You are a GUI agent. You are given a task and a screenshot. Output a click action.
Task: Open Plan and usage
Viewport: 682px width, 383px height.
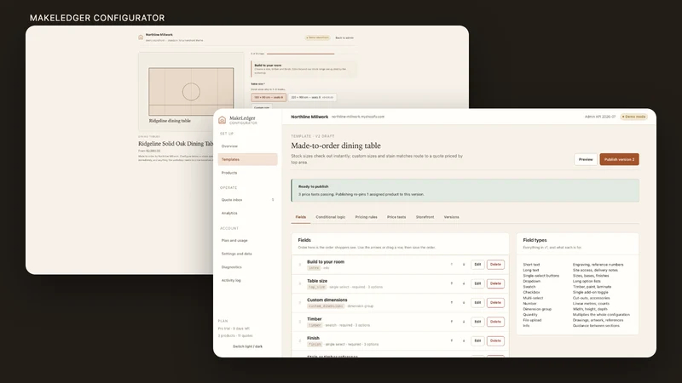click(247, 241)
